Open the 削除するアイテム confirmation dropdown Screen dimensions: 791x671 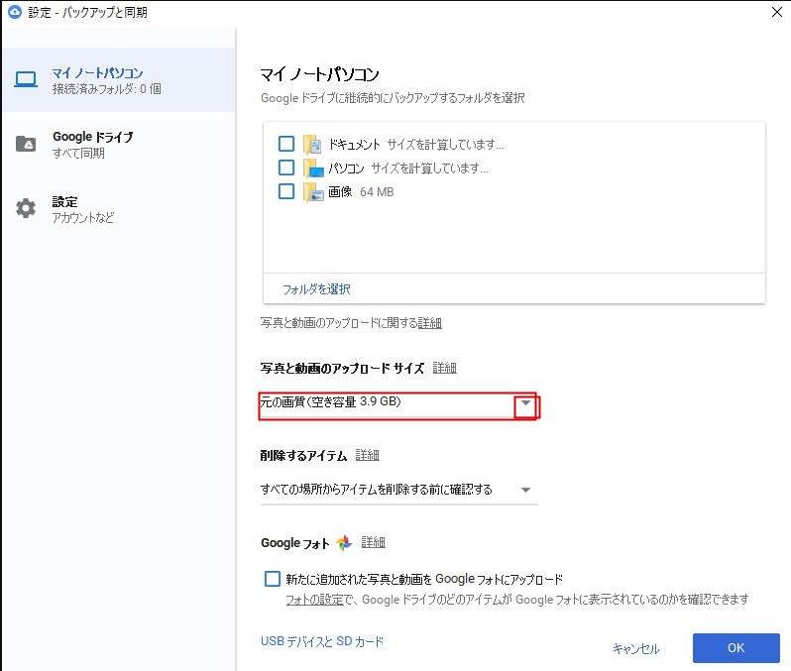pos(398,490)
